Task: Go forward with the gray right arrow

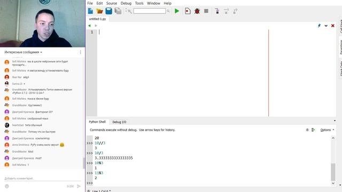Action: (96, 26)
